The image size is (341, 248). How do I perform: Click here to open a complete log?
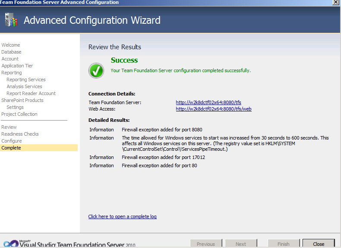(122, 216)
